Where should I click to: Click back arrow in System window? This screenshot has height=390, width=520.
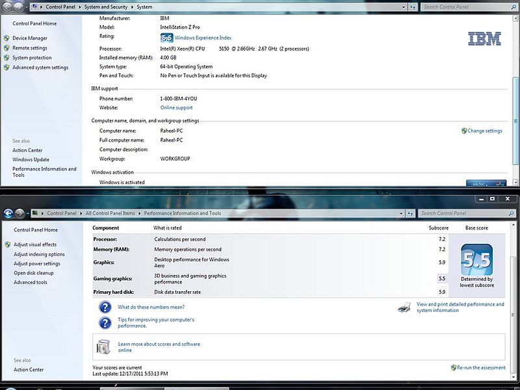7,6
